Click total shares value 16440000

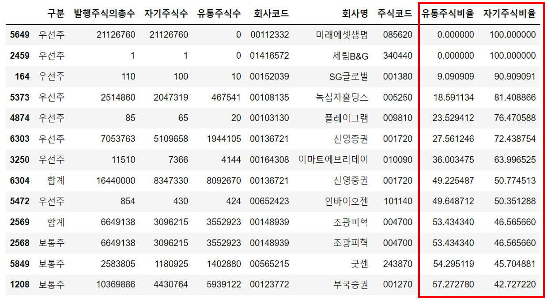click(x=116, y=181)
